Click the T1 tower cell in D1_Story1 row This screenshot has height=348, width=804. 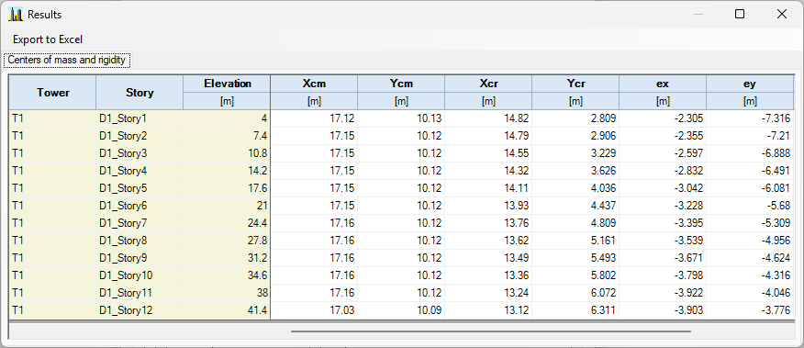pos(53,118)
